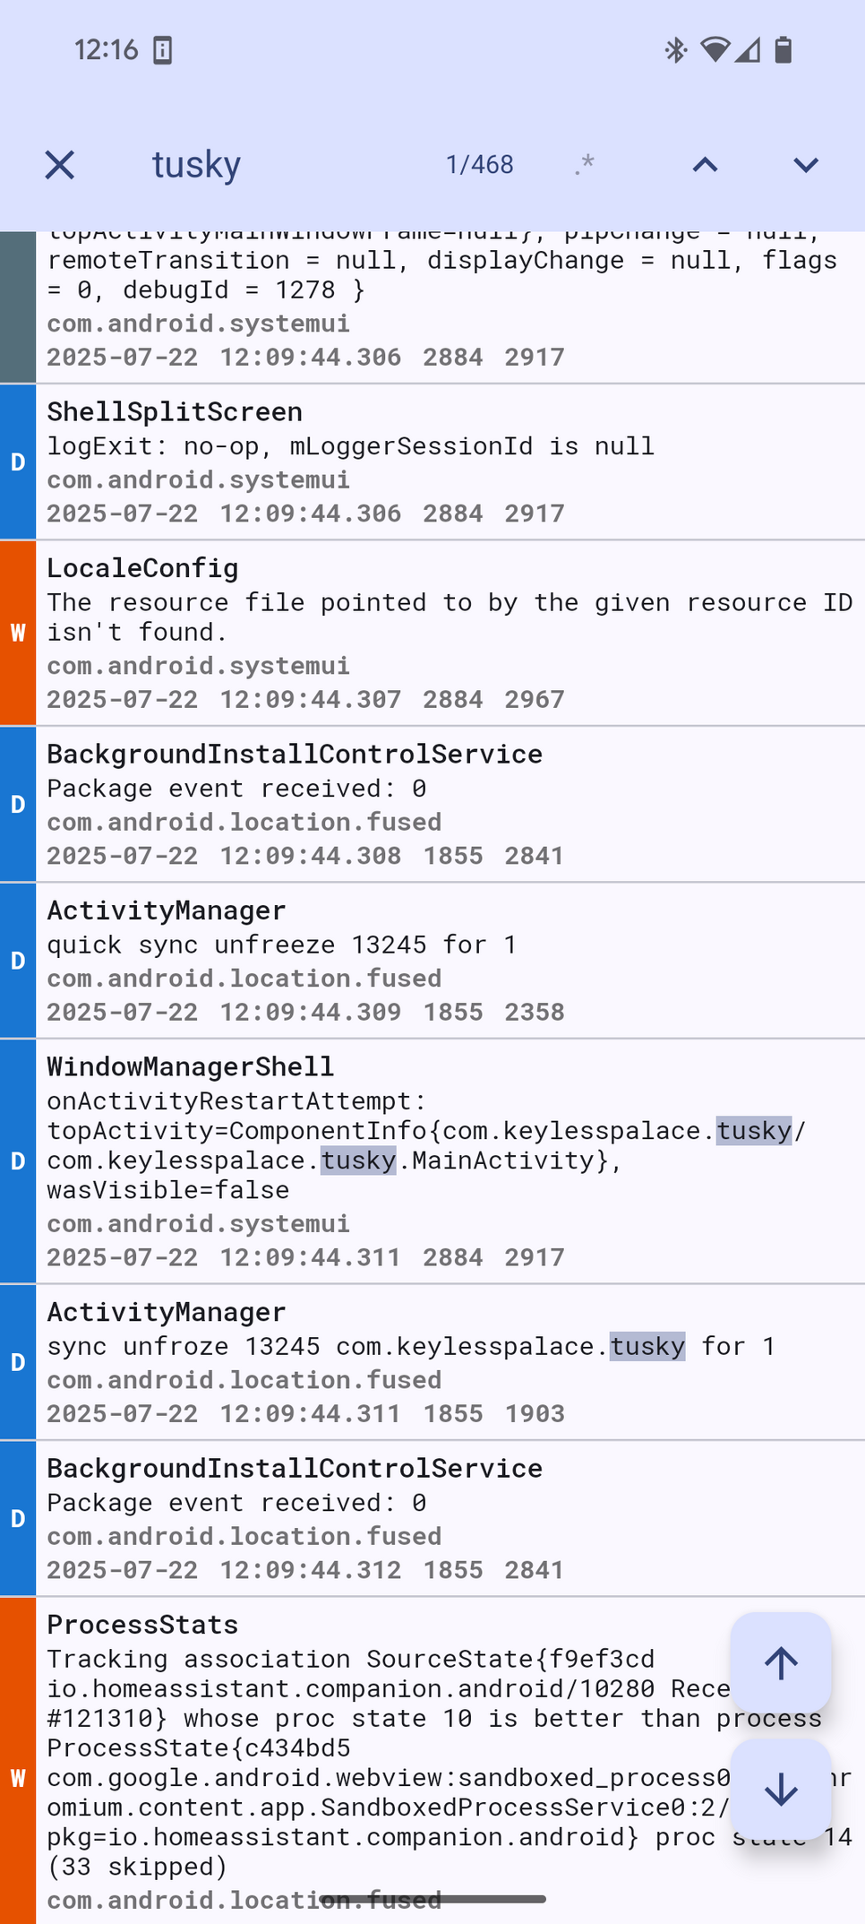
Task: Tap warning level badge on LocaleConfig entry
Action: coord(18,633)
